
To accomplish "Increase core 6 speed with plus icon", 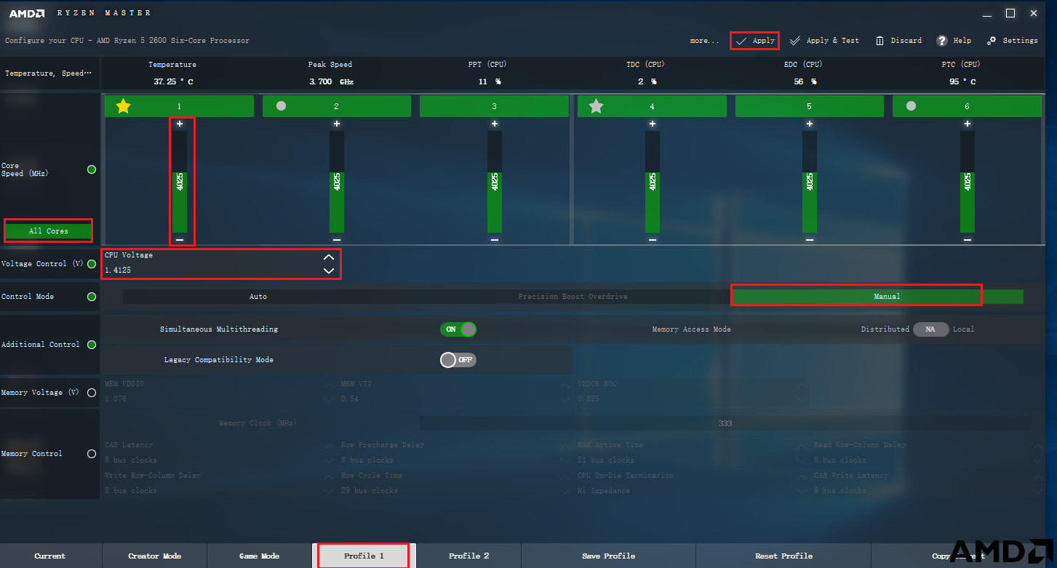I will [x=968, y=124].
